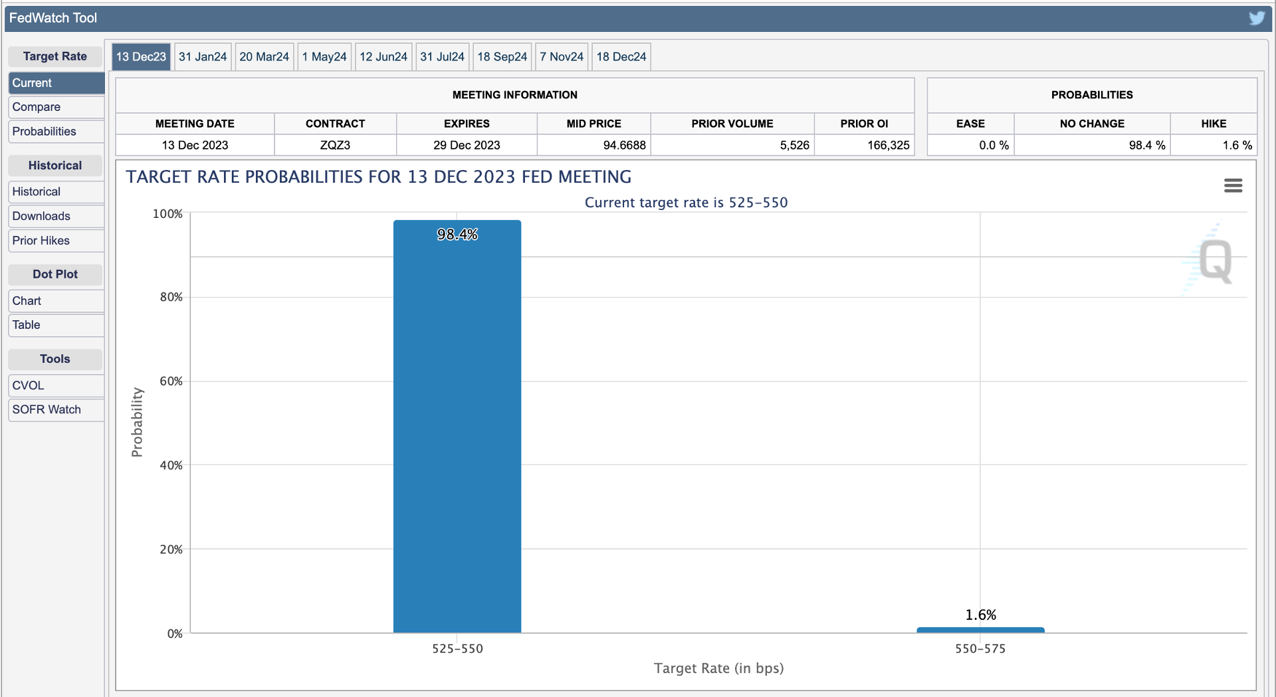Click the MEETING DATE column header
This screenshot has width=1276, height=697.
click(195, 124)
